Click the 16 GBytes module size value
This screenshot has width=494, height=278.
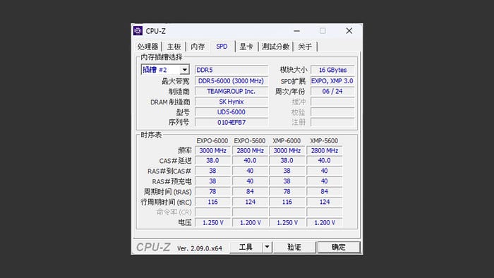click(x=332, y=70)
